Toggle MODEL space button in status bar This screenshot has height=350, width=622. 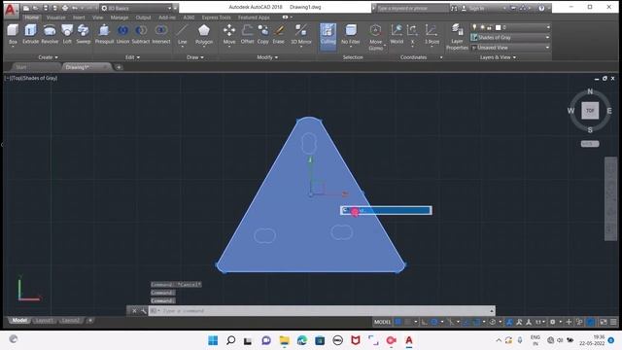[382, 322]
